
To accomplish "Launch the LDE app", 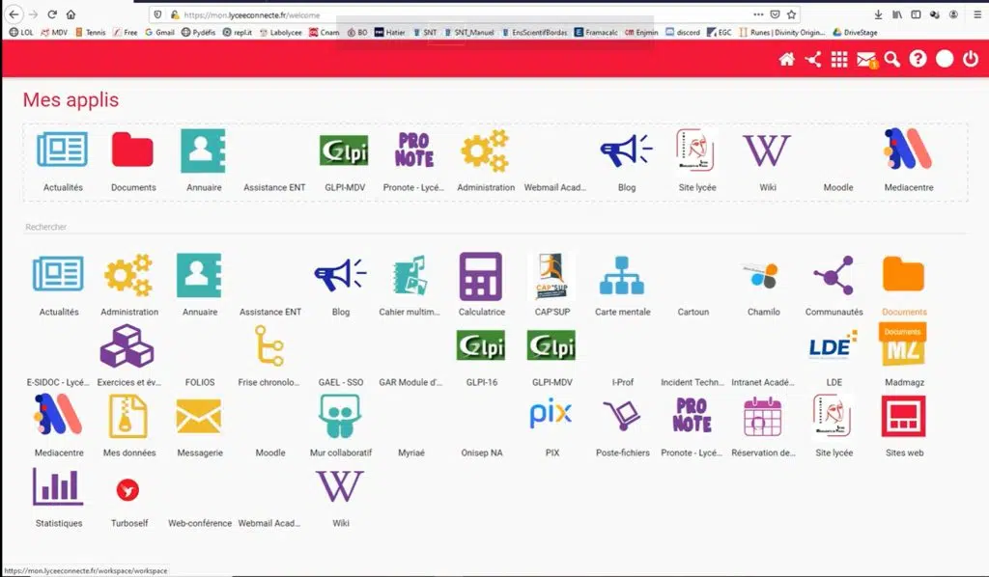I will click(834, 345).
